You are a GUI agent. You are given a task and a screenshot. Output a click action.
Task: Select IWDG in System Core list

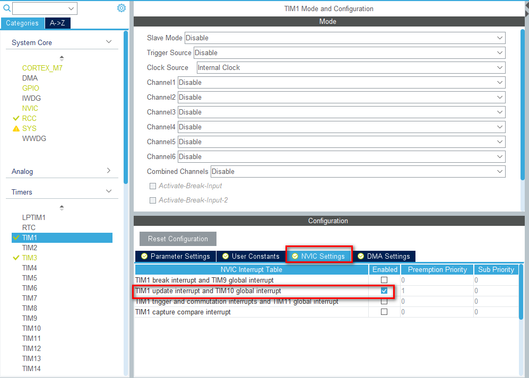tap(31, 98)
